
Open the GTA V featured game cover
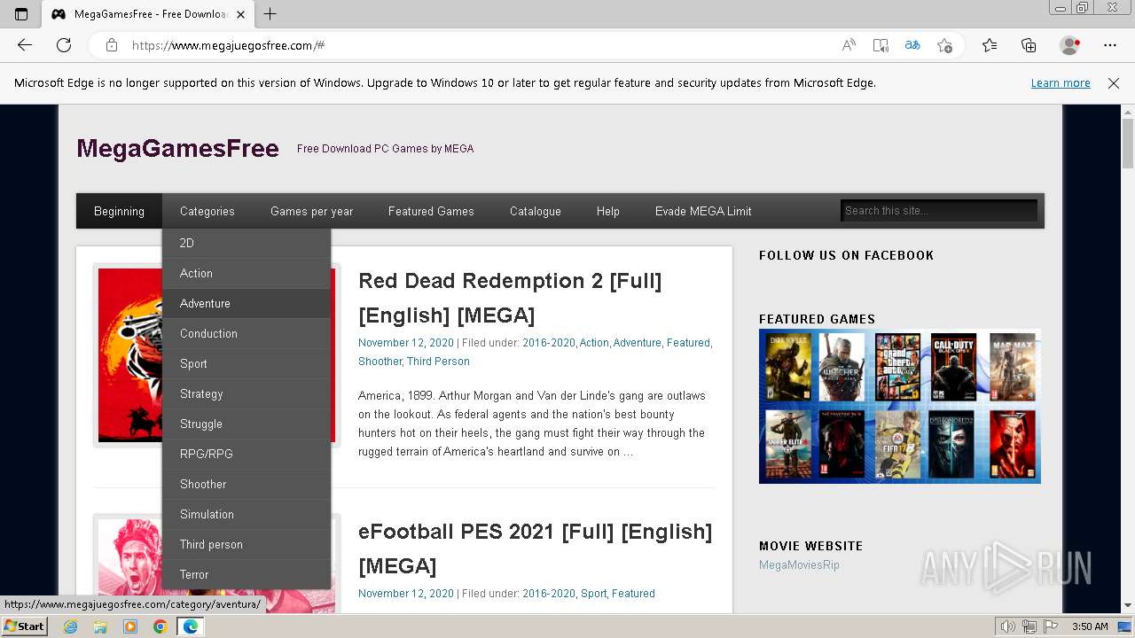897,367
